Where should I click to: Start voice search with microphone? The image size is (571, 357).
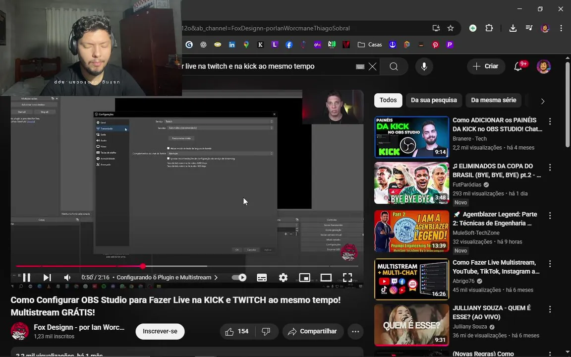pyautogui.click(x=424, y=66)
